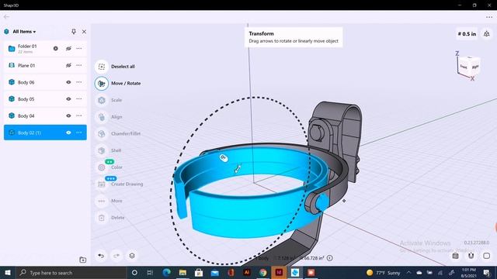Select Body 05 in the items list
Image resolution: width=497 pixels, height=279 pixels.
click(45, 99)
